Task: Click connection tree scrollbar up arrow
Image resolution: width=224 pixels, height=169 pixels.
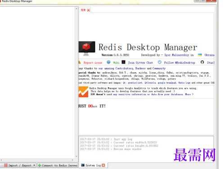Action: 76,9
